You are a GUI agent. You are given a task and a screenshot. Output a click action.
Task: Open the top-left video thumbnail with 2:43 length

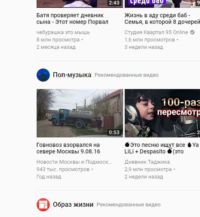(x=80, y=4)
